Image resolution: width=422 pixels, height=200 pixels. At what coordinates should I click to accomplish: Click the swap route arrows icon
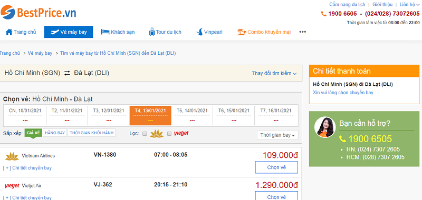(67, 73)
